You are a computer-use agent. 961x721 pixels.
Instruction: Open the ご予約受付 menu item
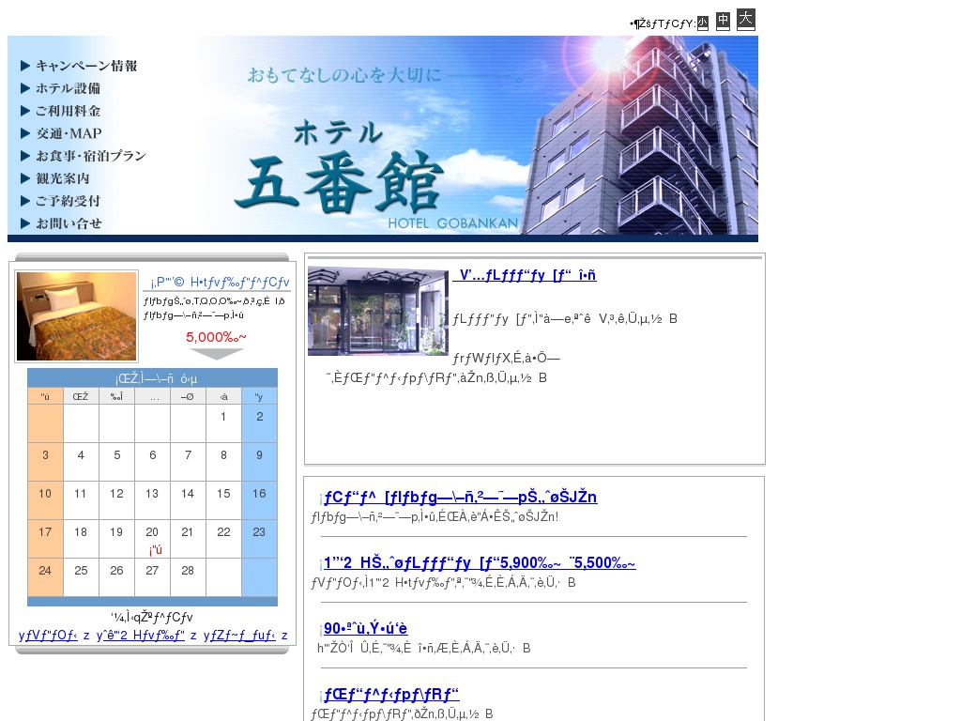61,201
